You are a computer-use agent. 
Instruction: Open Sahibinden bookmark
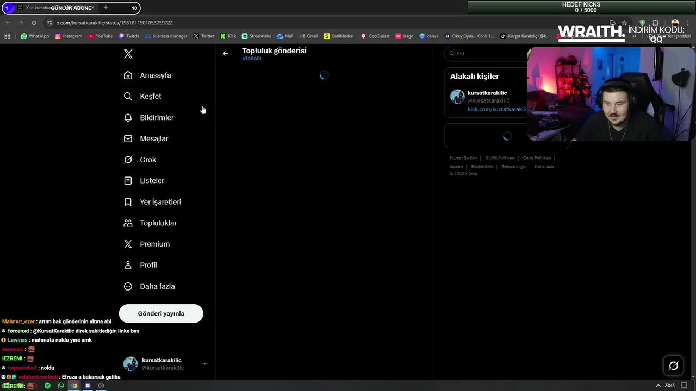pos(339,36)
